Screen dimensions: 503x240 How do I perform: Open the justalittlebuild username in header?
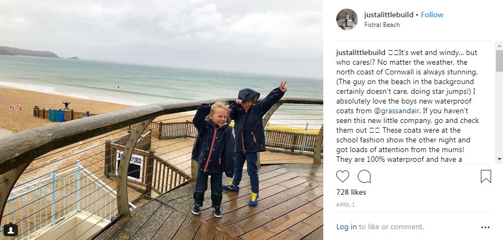(388, 15)
